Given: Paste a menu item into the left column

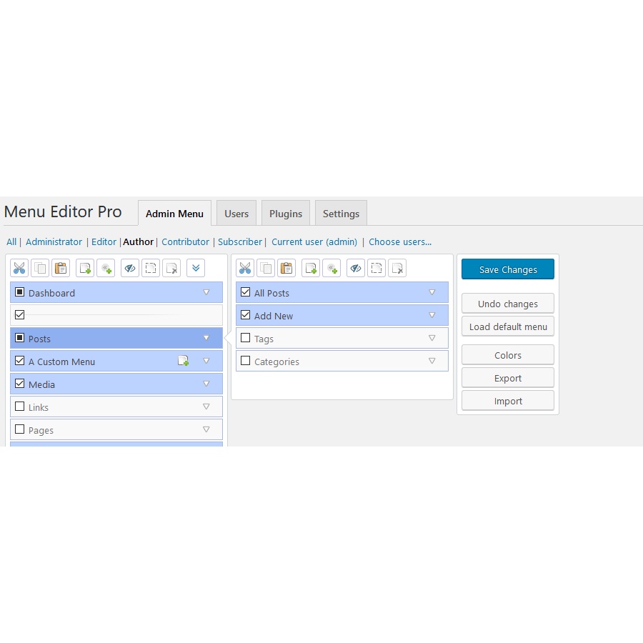Looking at the screenshot, I should 61,268.
